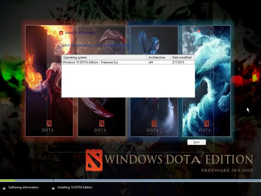Click the Gathering information step label

click(23, 187)
